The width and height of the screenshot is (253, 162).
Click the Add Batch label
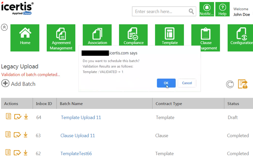[x=23, y=84]
